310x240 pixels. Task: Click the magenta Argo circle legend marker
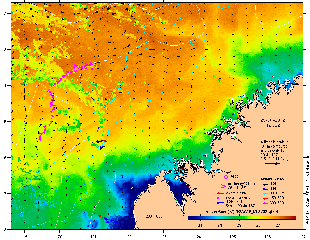pyautogui.click(x=226, y=177)
